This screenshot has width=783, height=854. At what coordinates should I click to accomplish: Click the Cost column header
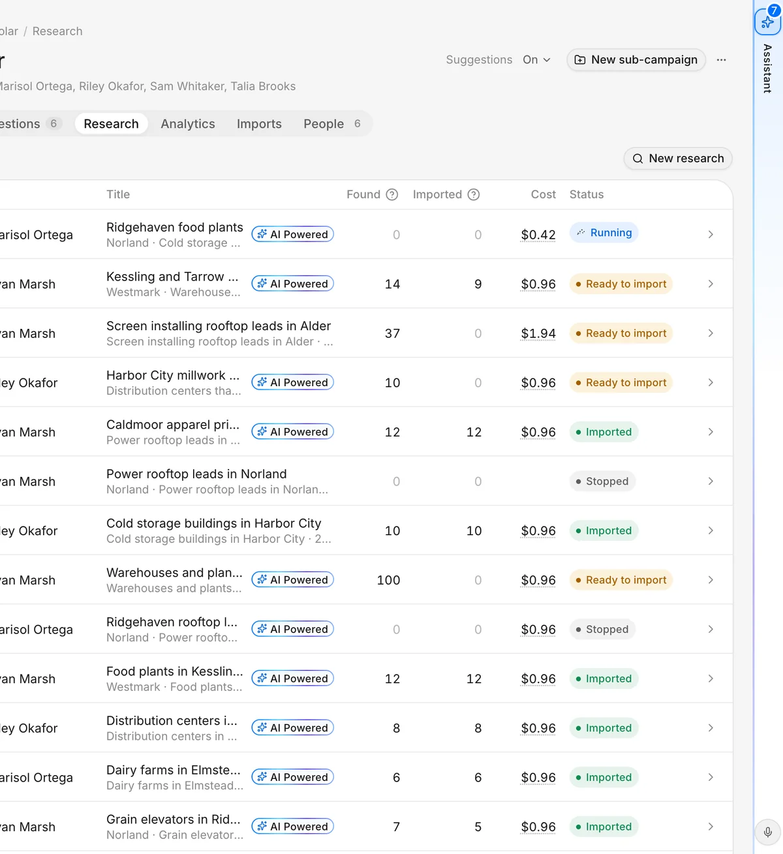tap(544, 194)
